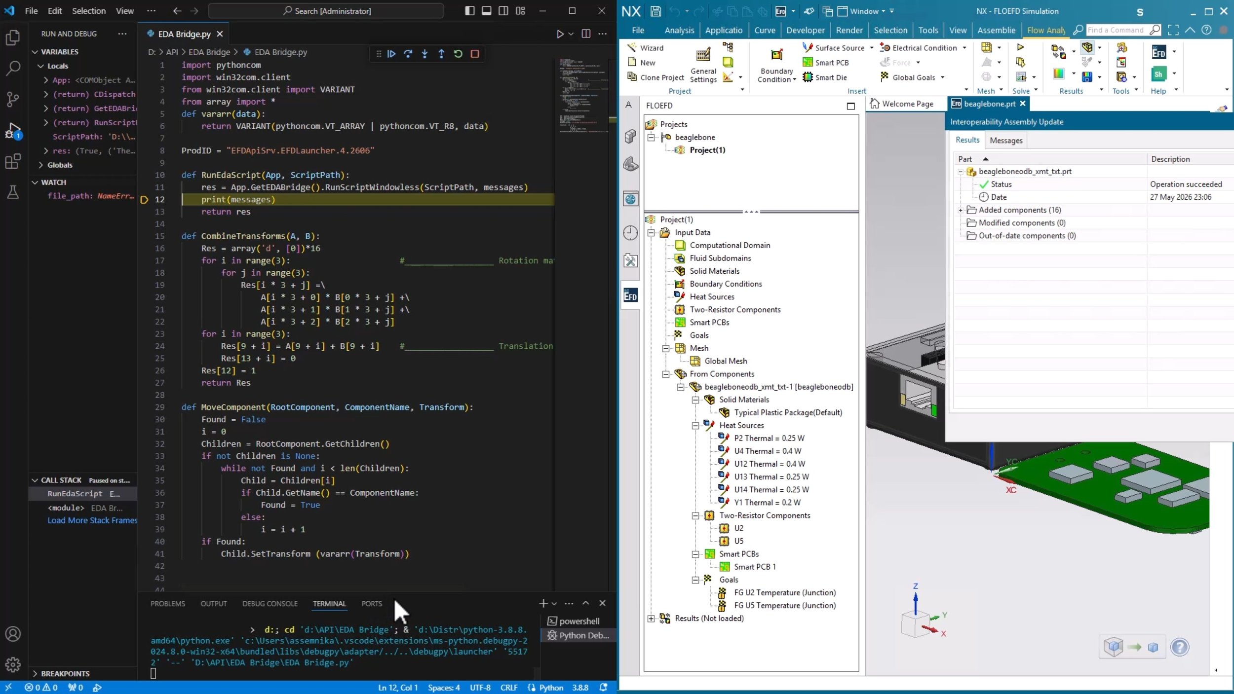Step out in the debug toolbar

click(441, 54)
